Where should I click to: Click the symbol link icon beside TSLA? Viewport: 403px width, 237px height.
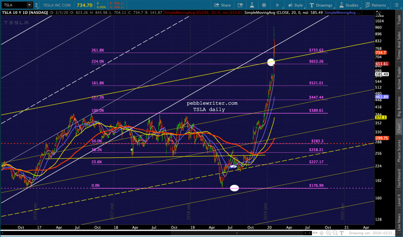(x=37, y=5)
